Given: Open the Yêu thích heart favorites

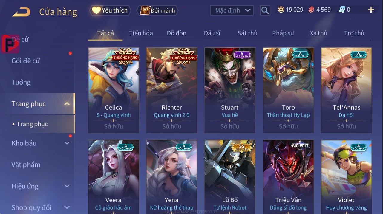Looking at the screenshot, I should (110, 10).
